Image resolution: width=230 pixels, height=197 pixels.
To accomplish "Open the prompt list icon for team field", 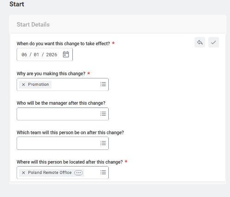I will click(103, 143).
